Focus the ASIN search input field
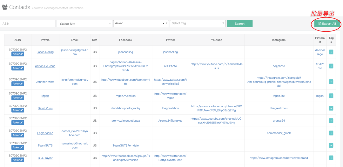The width and height of the screenshot is (343, 167). (x=28, y=23)
